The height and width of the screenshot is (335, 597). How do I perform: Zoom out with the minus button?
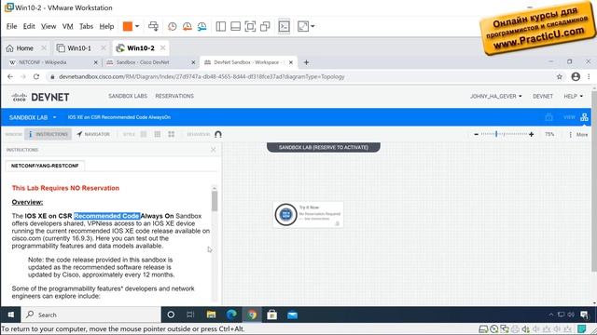click(476, 134)
